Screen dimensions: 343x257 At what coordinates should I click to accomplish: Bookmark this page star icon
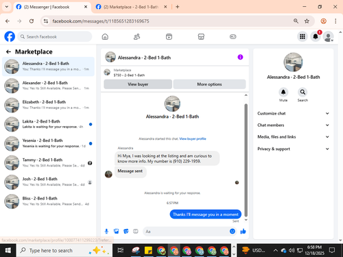coord(307,21)
